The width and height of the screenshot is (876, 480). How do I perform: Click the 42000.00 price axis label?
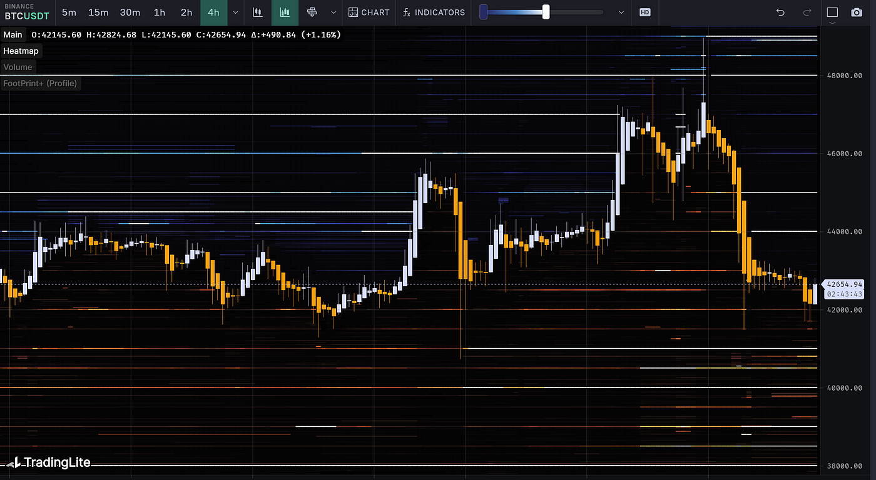(845, 310)
